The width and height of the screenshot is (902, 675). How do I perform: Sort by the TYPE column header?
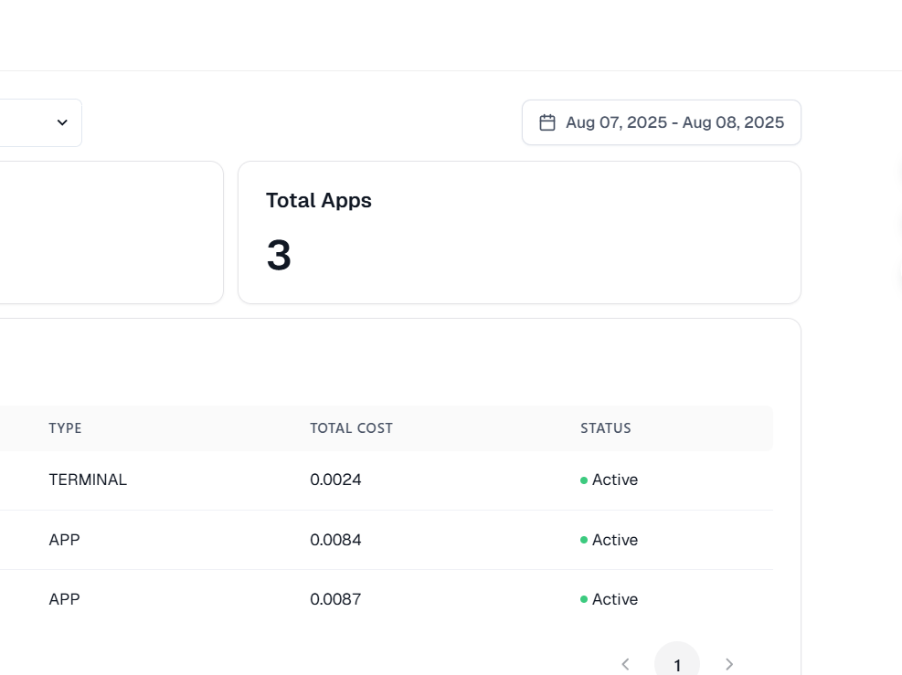pos(65,428)
